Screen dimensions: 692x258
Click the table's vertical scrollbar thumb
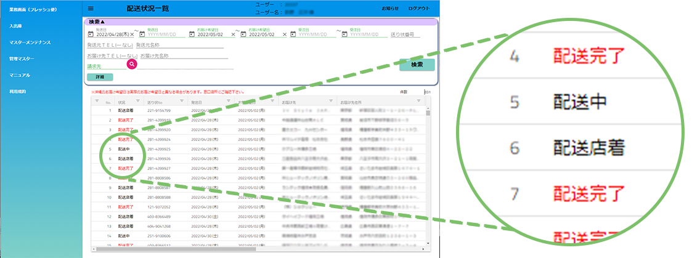(428, 113)
